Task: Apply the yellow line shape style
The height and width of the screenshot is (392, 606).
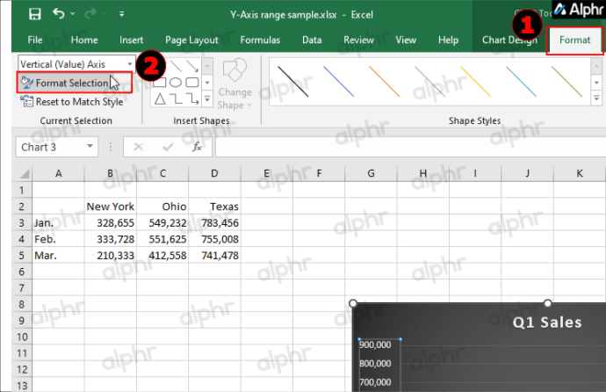Action: click(x=475, y=81)
